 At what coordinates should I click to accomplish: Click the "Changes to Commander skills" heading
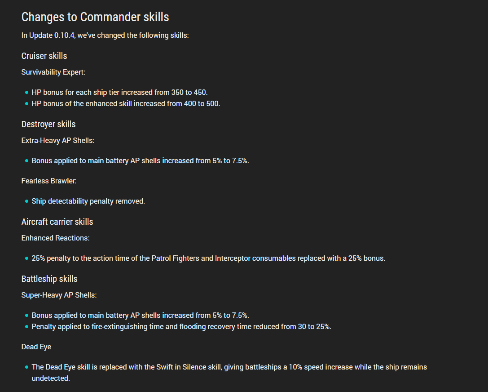[95, 17]
